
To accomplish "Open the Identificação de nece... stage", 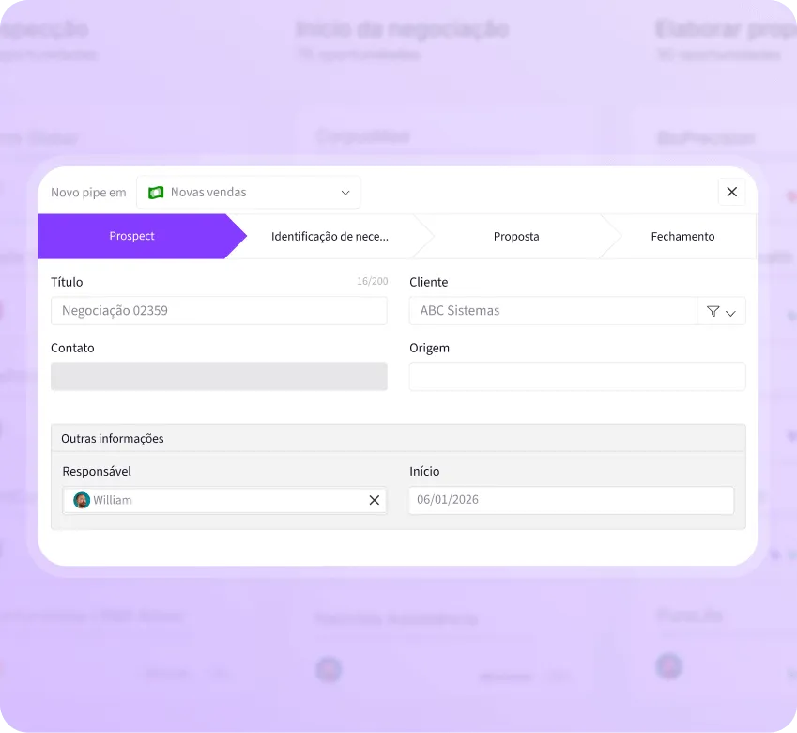I will [329, 236].
